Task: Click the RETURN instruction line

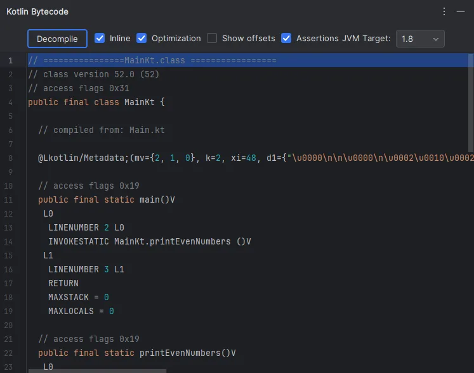Action: pos(63,283)
